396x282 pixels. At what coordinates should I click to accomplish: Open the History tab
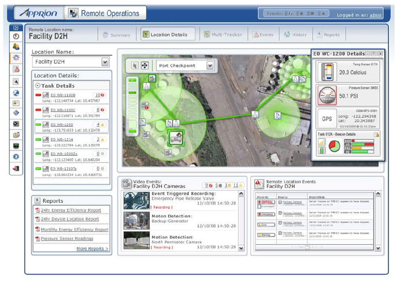296,34
